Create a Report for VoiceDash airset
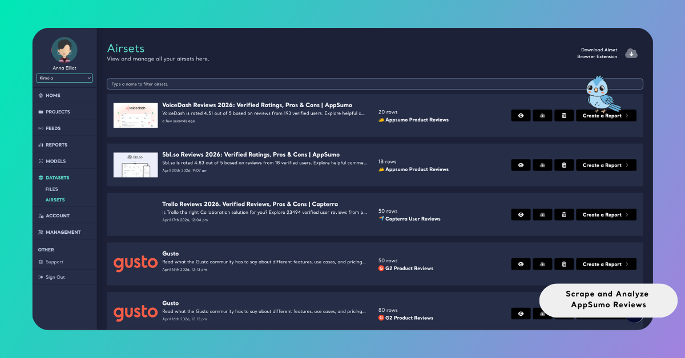 (606, 116)
